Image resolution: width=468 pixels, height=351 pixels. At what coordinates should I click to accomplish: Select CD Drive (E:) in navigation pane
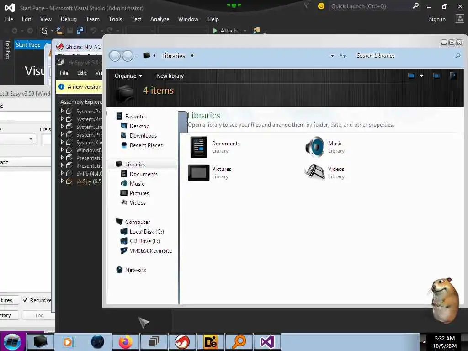tap(144, 241)
